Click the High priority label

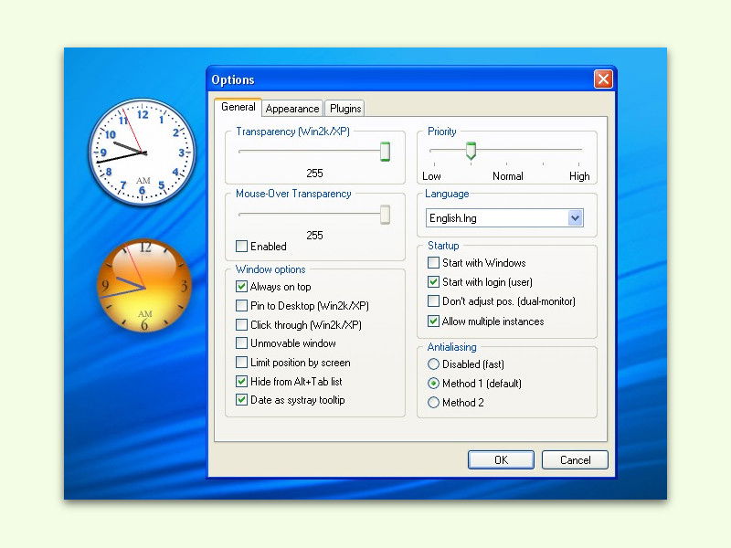pyautogui.click(x=579, y=176)
